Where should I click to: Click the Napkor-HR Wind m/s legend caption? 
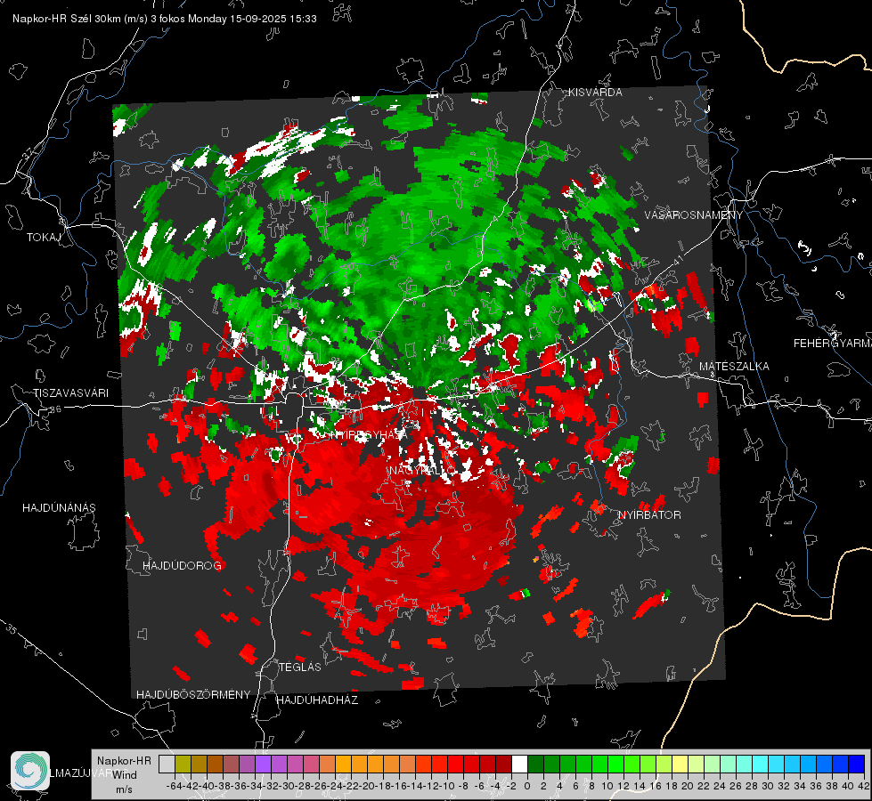coord(124,774)
